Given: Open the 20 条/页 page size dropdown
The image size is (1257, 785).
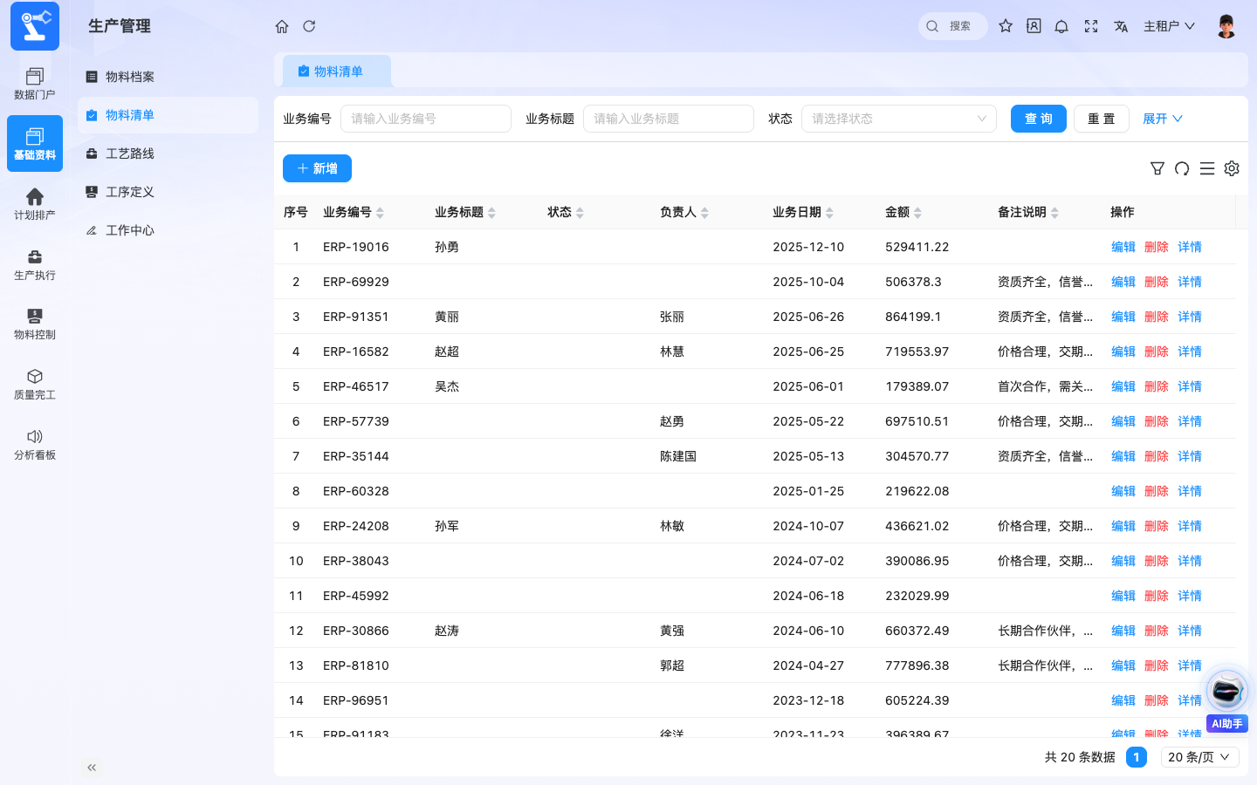Looking at the screenshot, I should [1199, 757].
